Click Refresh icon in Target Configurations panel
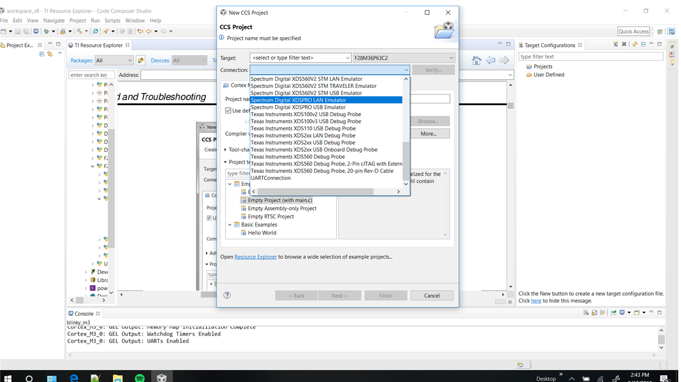Viewport: 681px width, 382px height. tap(635, 45)
